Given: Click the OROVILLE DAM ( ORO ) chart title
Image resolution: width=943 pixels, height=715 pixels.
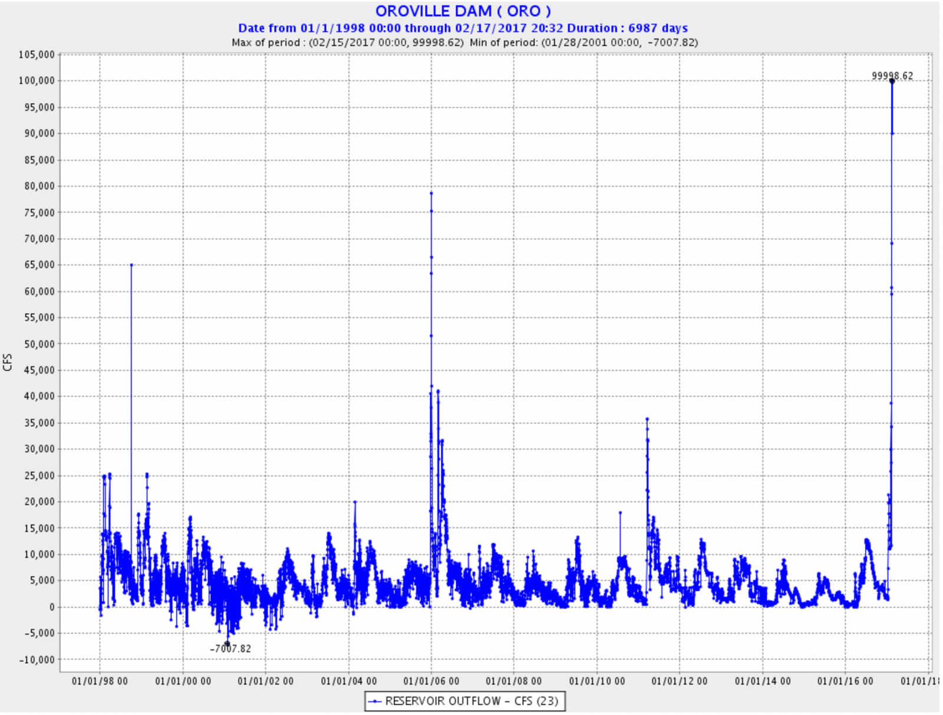Looking at the screenshot, I should (463, 11).
